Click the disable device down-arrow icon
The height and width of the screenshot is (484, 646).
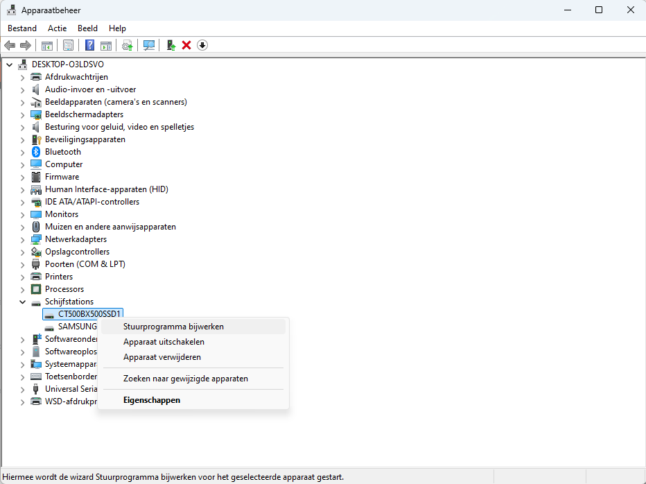pyautogui.click(x=202, y=45)
